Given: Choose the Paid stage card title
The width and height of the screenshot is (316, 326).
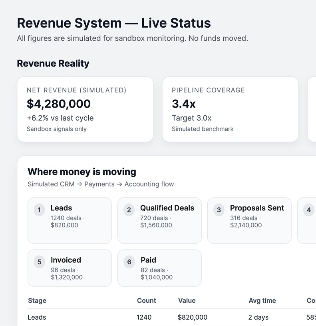Looking at the screenshot, I should tap(148, 260).
